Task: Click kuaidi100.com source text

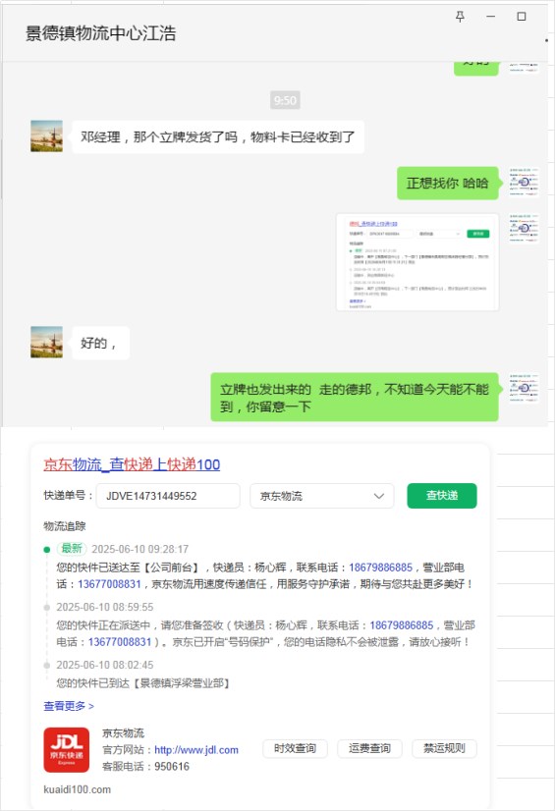Action: [x=77, y=789]
